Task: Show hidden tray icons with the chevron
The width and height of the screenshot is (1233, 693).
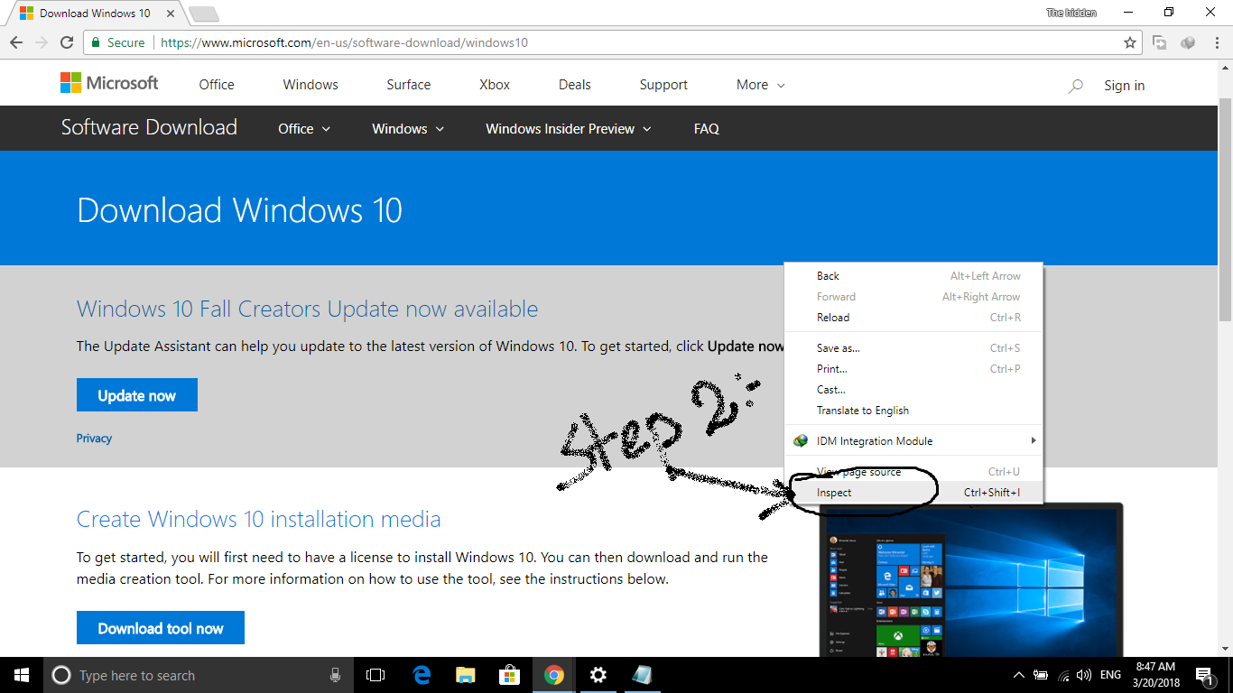Action: [1019, 675]
